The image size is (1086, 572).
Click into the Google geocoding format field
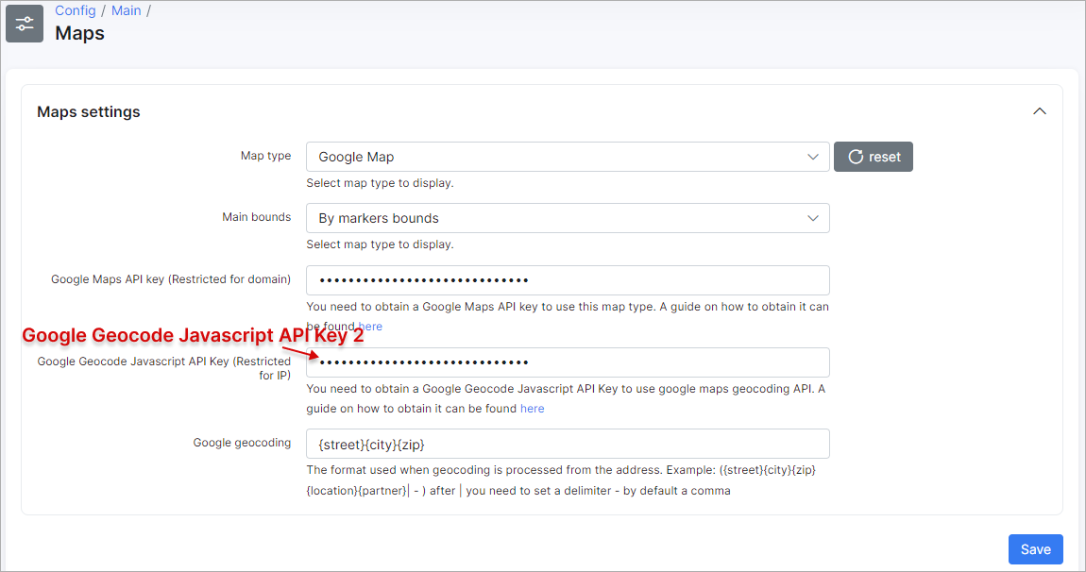(x=567, y=444)
